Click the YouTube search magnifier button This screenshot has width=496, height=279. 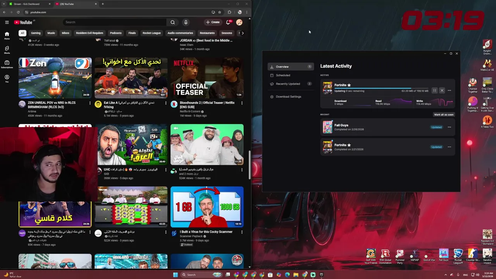pos(173,22)
